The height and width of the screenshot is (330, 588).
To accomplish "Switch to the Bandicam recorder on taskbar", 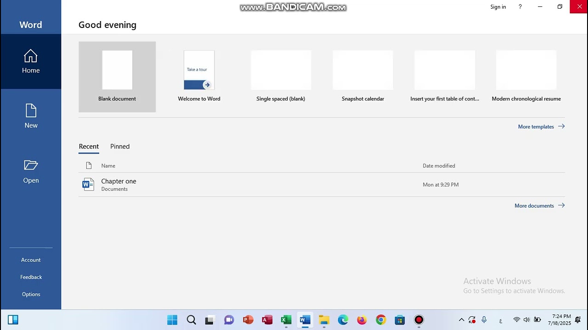I will [x=419, y=320].
